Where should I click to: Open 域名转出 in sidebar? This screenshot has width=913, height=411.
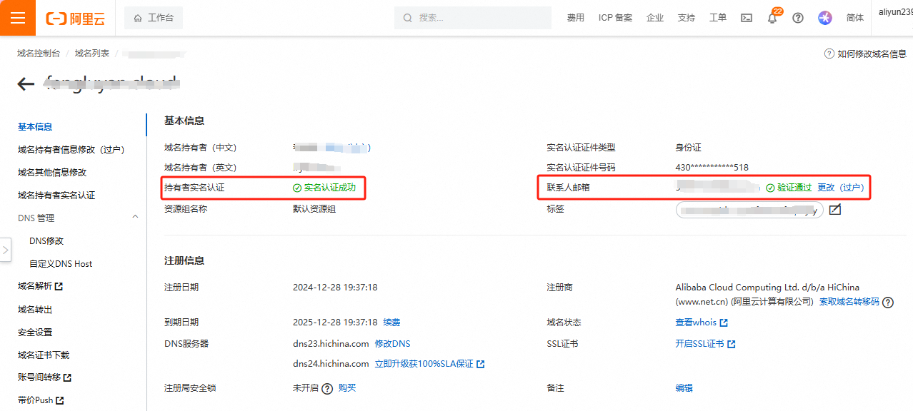coord(35,309)
